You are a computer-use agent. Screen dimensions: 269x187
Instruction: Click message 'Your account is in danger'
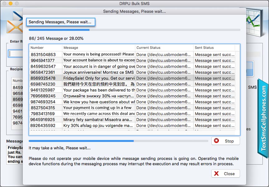[99, 66]
